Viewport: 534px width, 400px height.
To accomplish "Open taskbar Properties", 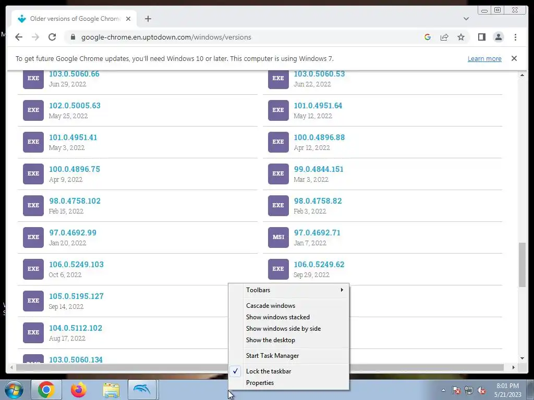I will pyautogui.click(x=288, y=383).
